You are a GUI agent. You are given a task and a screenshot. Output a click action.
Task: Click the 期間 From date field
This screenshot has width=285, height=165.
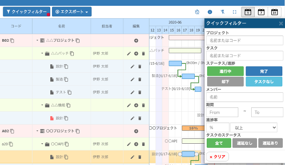click(222, 112)
